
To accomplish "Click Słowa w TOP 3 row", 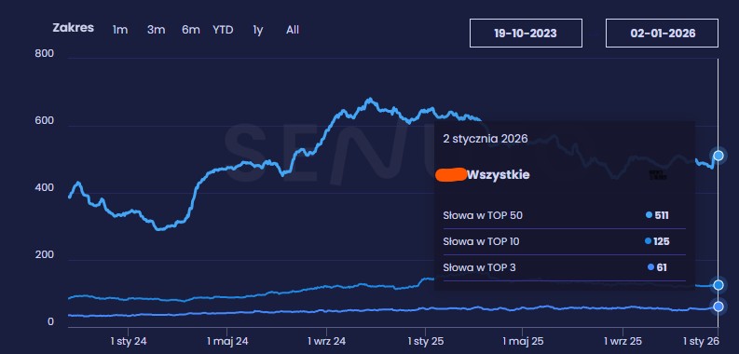I will [564, 267].
